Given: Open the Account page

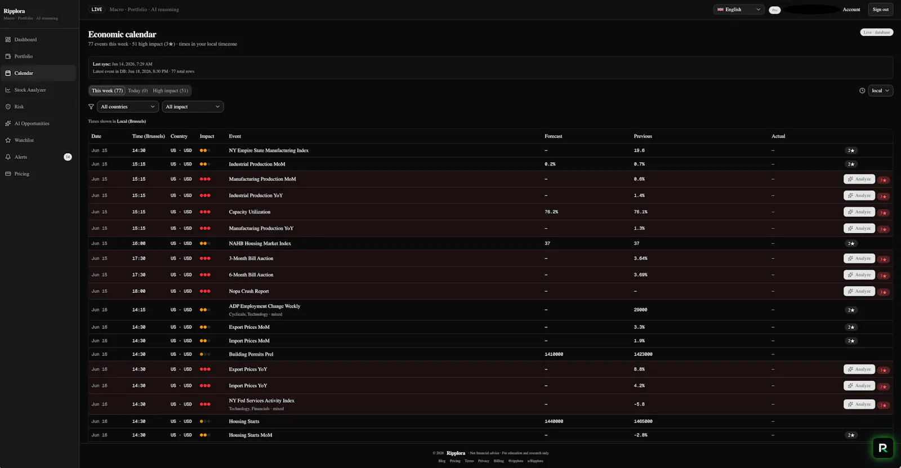Looking at the screenshot, I should [851, 10].
